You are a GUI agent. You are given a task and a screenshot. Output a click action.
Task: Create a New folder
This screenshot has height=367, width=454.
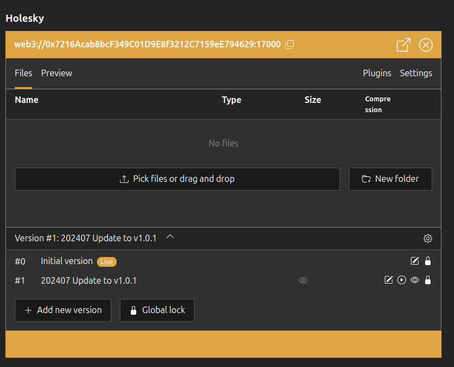(390, 179)
